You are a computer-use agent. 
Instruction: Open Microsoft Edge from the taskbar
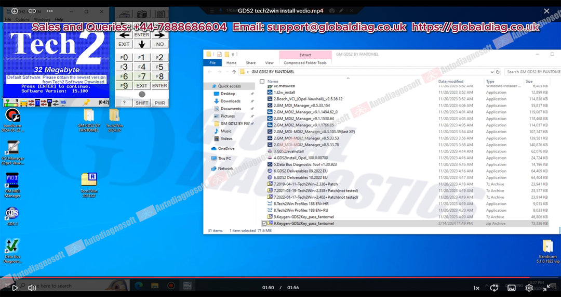[x=139, y=286]
